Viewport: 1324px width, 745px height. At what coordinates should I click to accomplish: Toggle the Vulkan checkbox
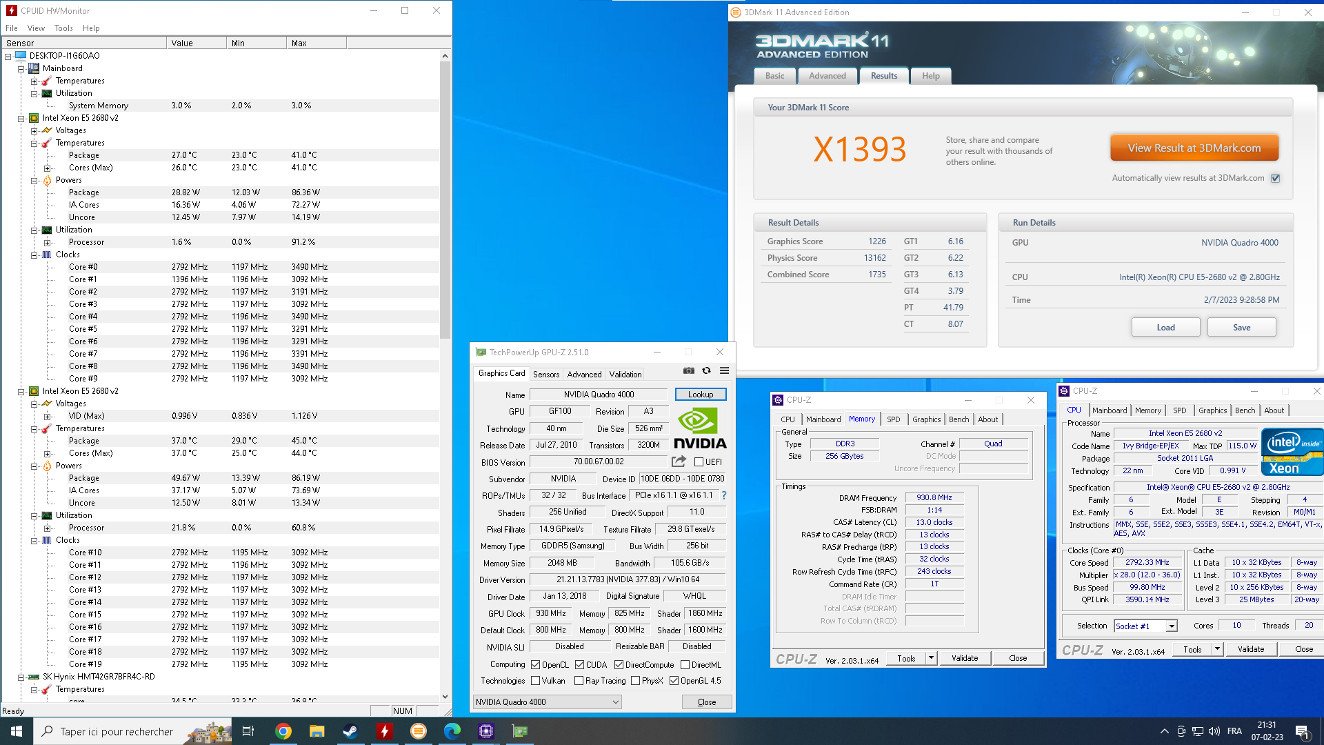tap(536, 681)
